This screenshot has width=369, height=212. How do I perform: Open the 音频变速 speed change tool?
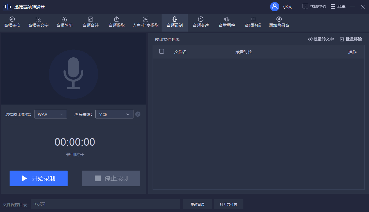click(200, 23)
